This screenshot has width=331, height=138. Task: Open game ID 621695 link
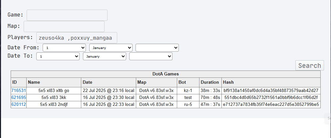pos(19,98)
